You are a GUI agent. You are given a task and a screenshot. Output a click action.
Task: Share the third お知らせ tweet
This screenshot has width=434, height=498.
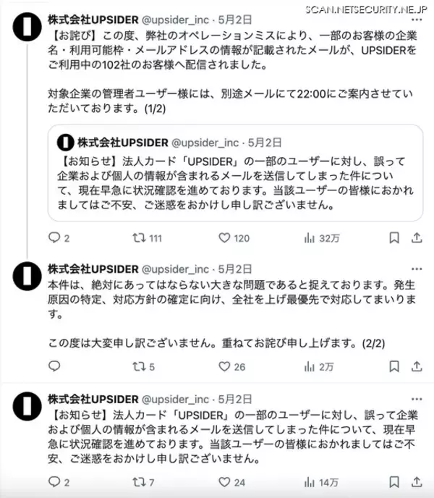(417, 481)
